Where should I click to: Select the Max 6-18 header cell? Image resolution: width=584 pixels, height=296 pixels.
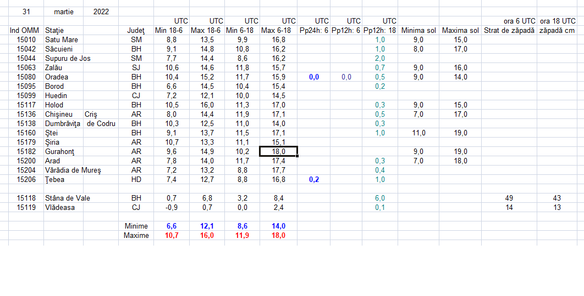[279, 31]
